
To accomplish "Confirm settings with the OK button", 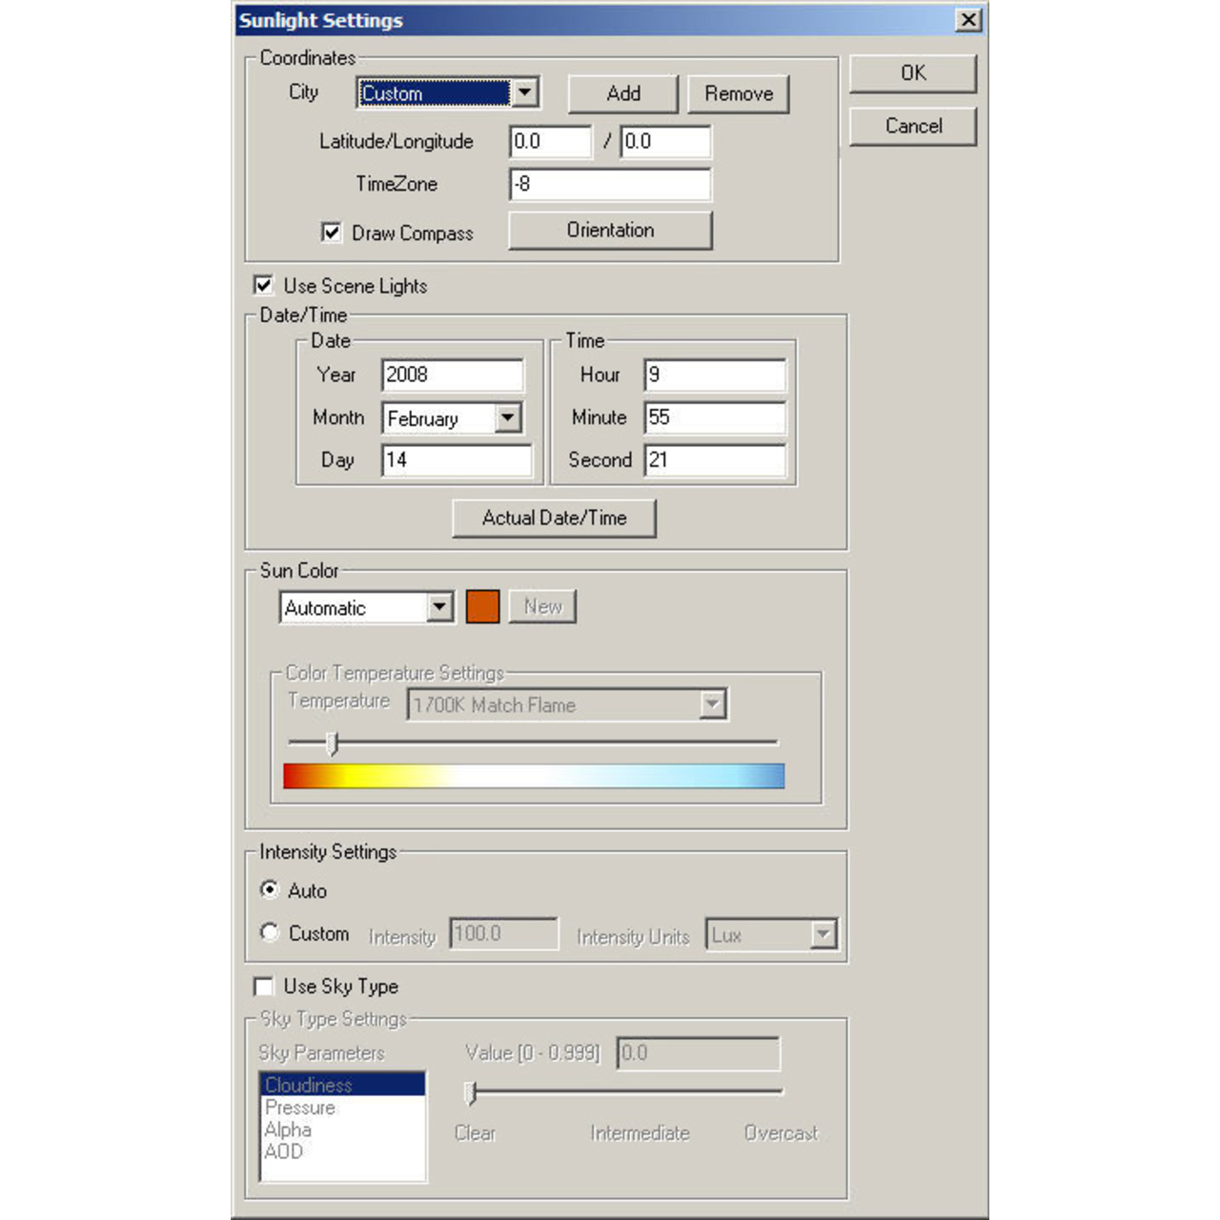I will coord(912,72).
